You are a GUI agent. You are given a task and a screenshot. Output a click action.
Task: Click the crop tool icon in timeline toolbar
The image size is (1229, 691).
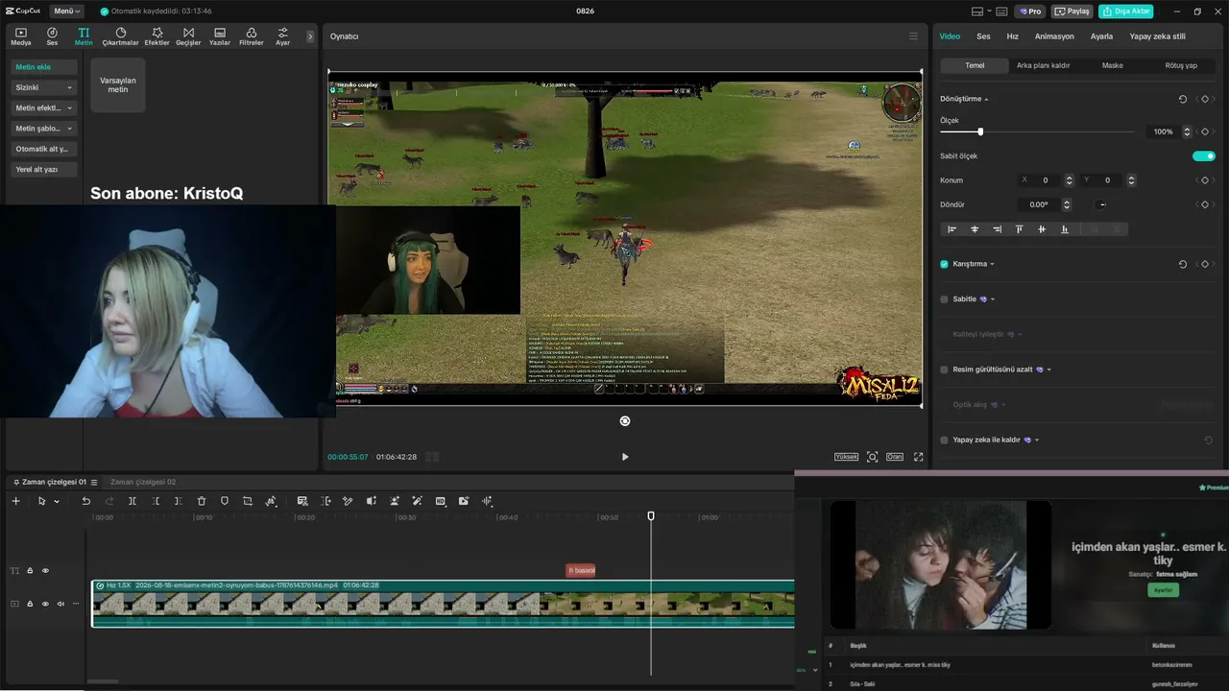(248, 501)
